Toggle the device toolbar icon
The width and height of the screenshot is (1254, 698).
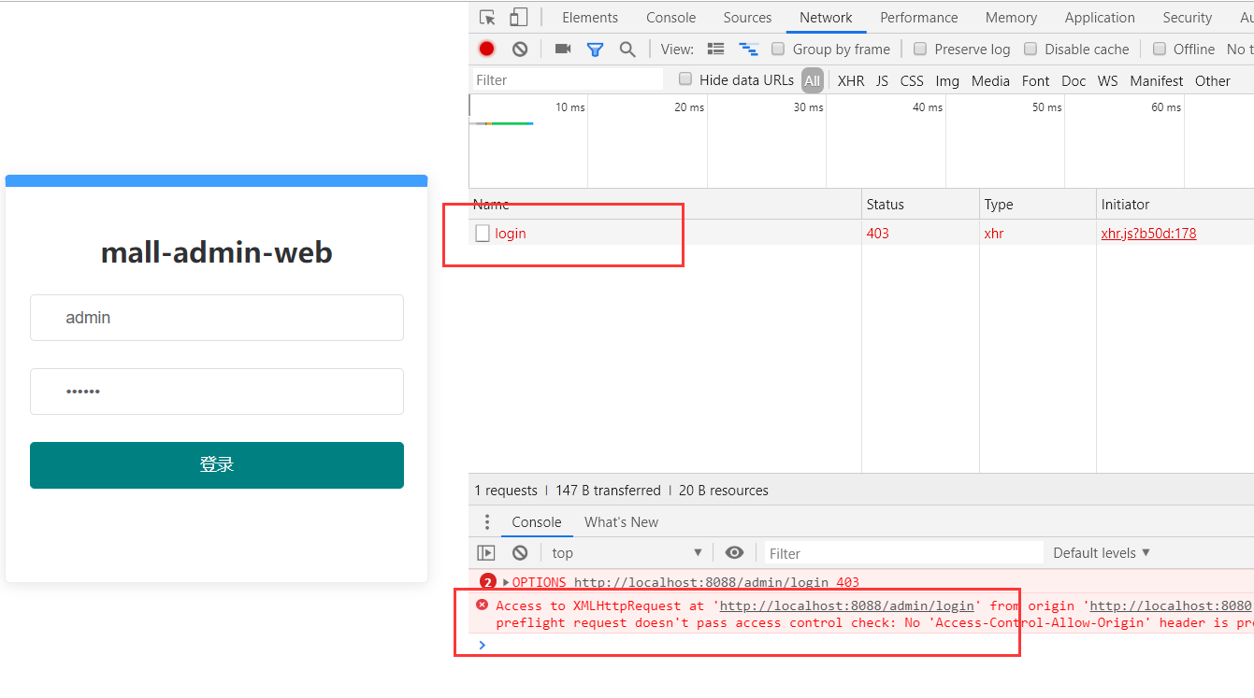pyautogui.click(x=517, y=17)
